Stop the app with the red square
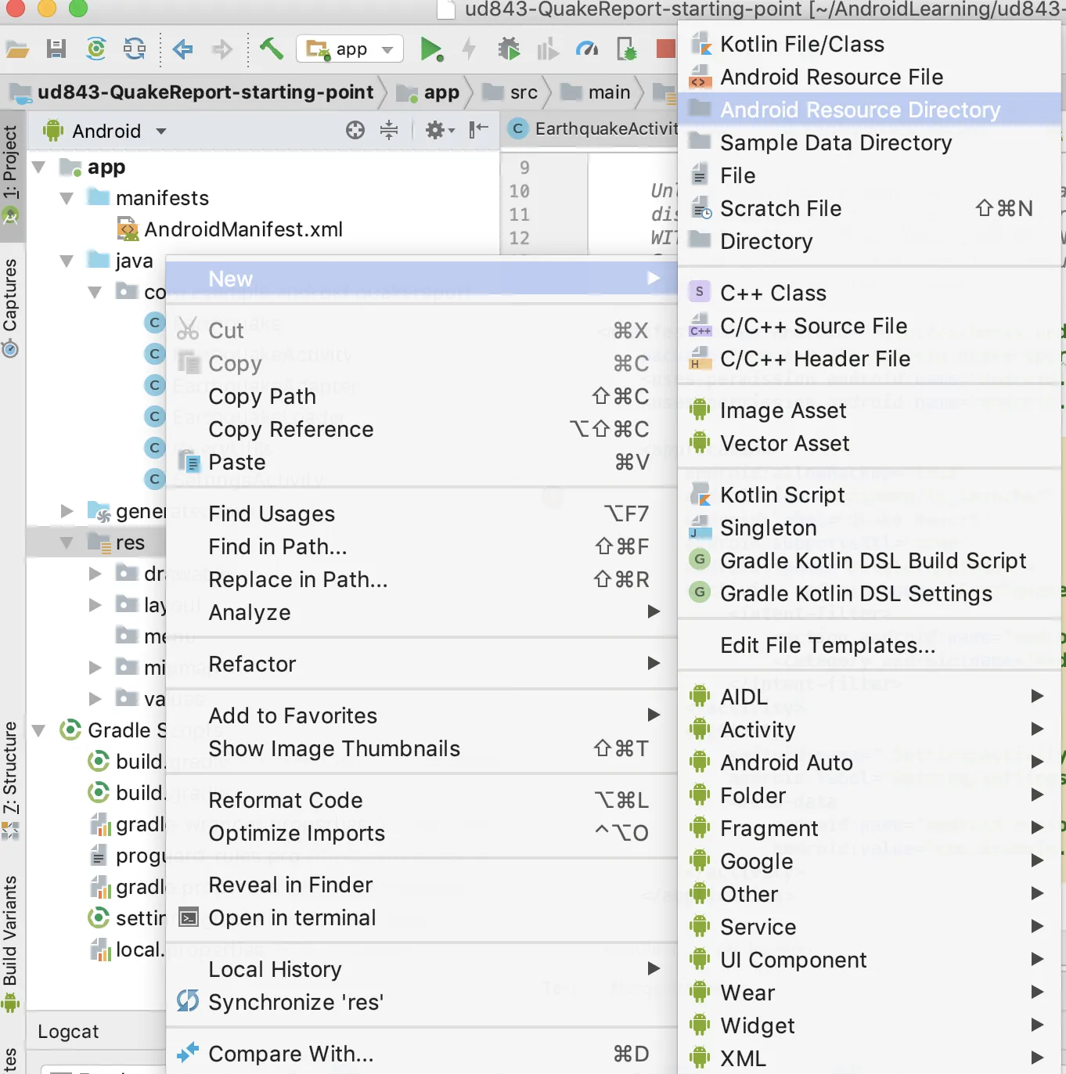Viewport: 1066px width, 1074px height. 666,49
